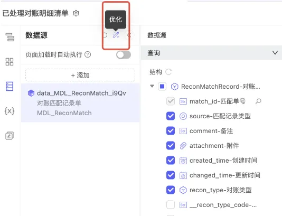Click the + 添加 button
The height and width of the screenshot is (216, 282).
80,75
